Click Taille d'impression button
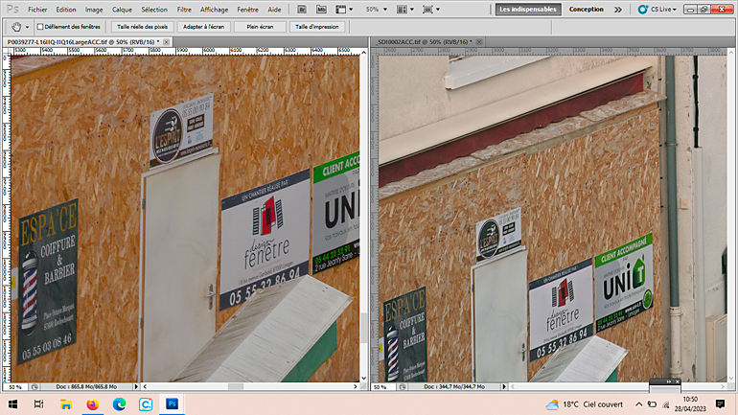This screenshot has width=738, height=415. coord(316,27)
